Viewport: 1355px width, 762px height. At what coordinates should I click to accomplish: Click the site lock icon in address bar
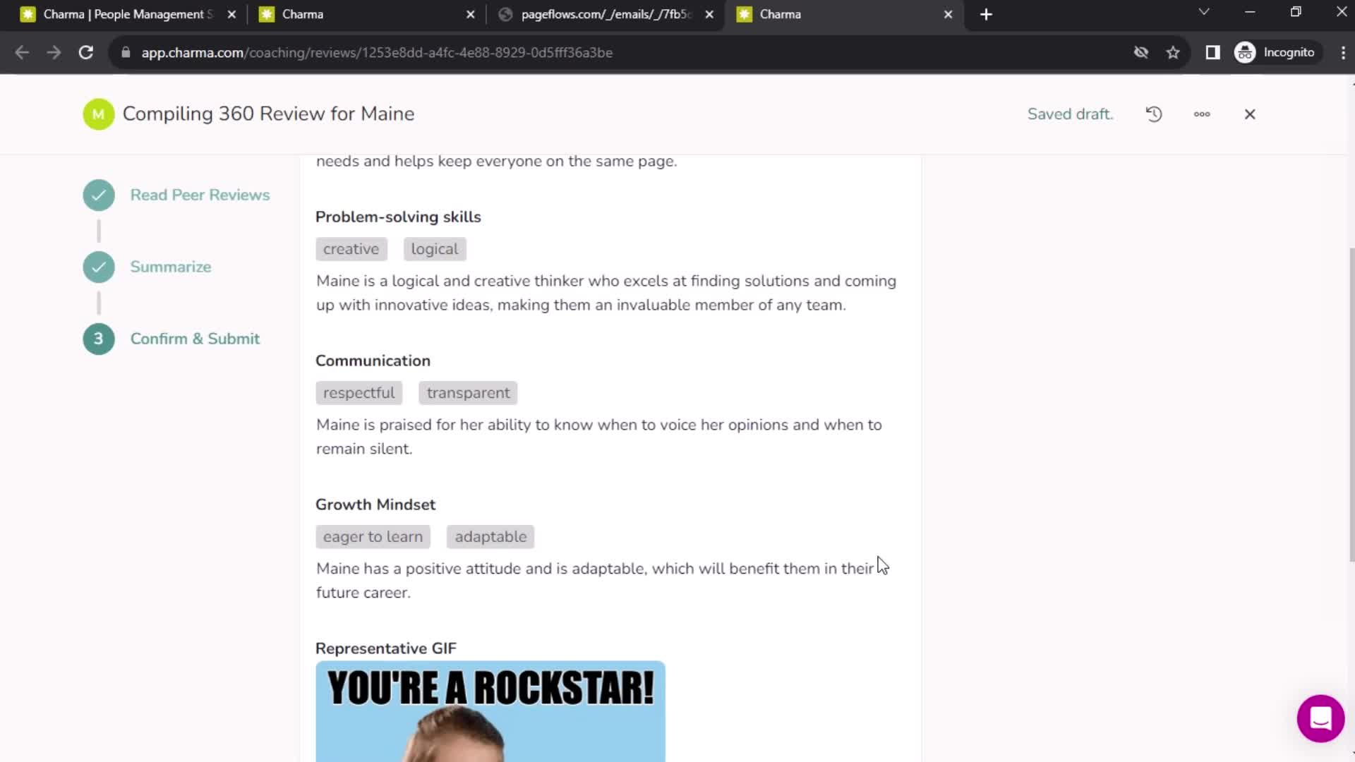126,53
